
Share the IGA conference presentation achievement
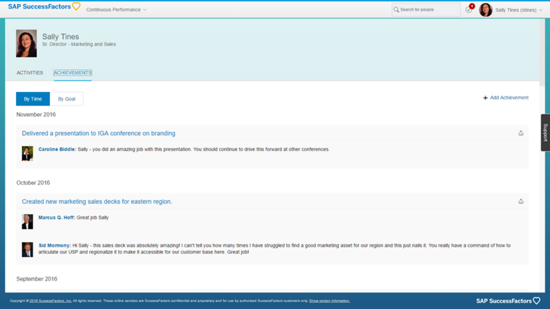pos(521,133)
